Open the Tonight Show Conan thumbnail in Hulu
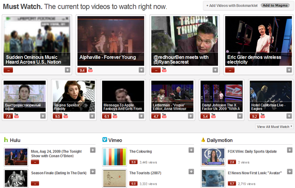Image resolution: width=295 pixels, height=188 pixels. [16, 157]
